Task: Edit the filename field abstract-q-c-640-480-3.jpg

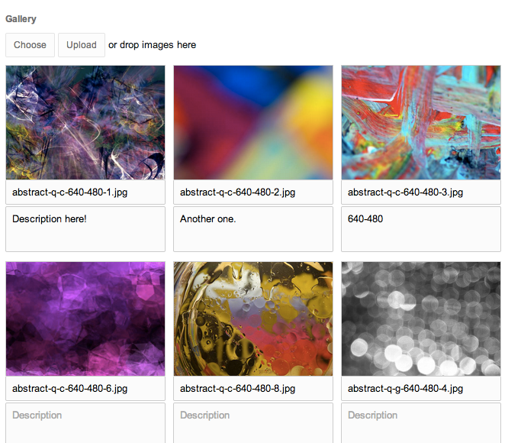Action: [x=421, y=192]
